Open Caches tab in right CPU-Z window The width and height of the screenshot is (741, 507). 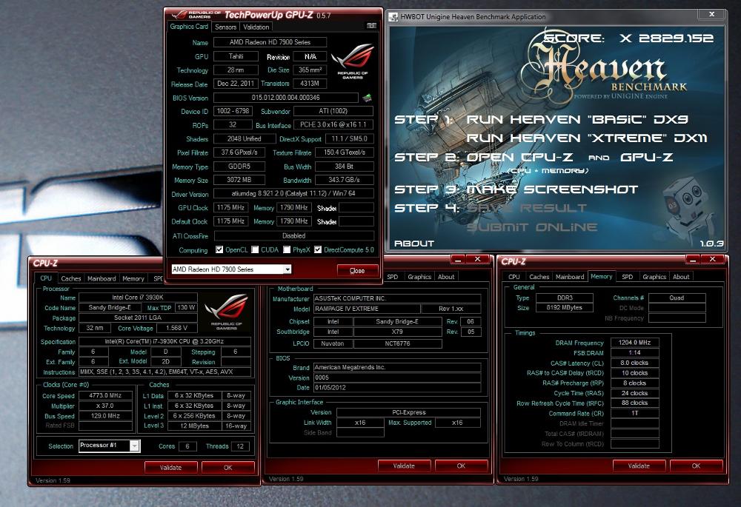point(539,277)
